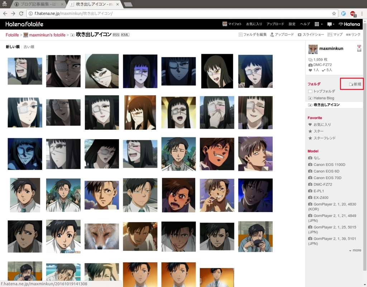
Task: Click the maxminkun fox avatar in sidebar
Action: click(x=313, y=49)
